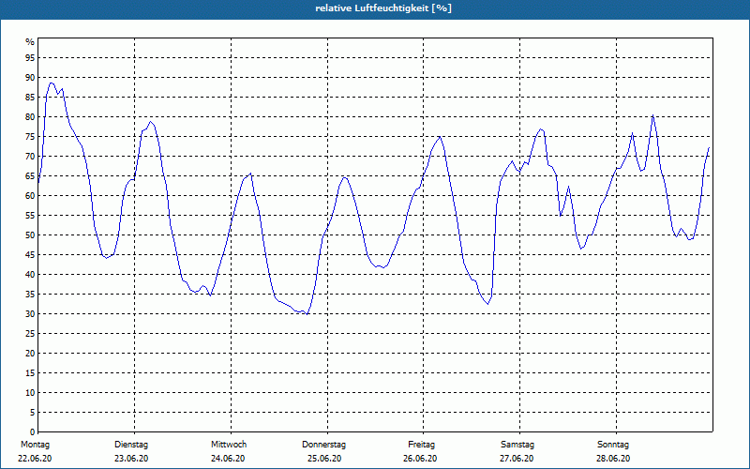Click the date '23.06.20'
Screen dimensions: 750x469
[x=131, y=459]
